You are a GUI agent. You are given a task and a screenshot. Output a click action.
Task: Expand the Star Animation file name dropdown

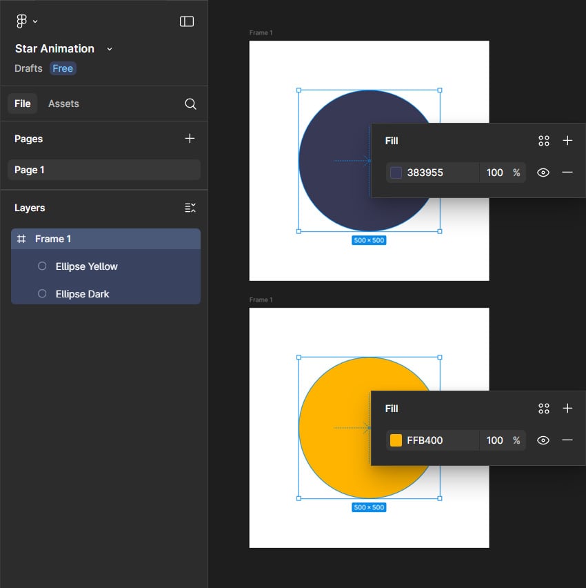tap(110, 49)
